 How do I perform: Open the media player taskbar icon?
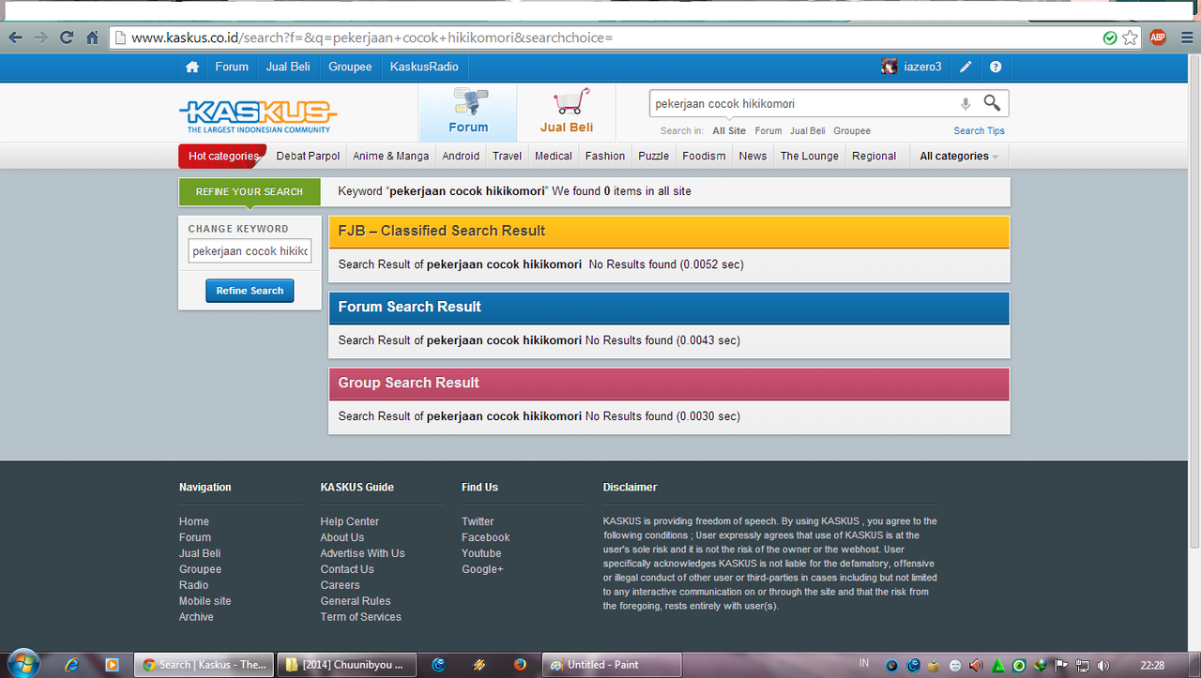tap(112, 665)
